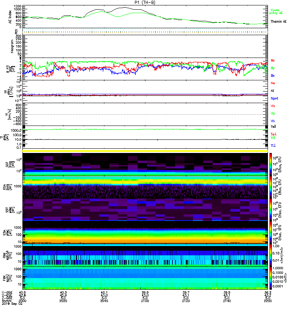Click the dotted zero line in Vi panel

coord(145,114)
